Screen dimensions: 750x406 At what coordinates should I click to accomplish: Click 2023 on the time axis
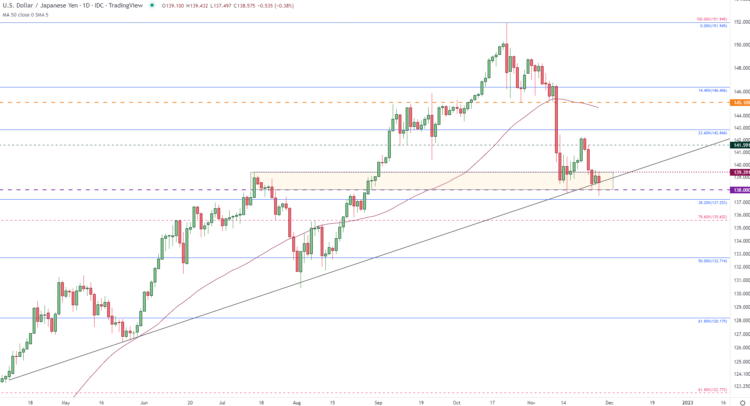(x=688, y=403)
